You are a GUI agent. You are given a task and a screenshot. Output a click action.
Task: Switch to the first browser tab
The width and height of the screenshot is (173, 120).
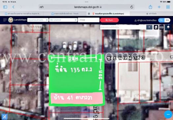point(23,14)
